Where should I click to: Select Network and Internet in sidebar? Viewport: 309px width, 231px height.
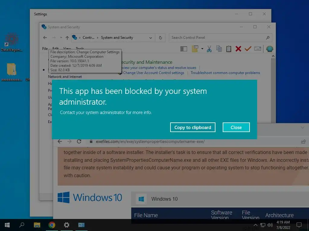click(65, 77)
